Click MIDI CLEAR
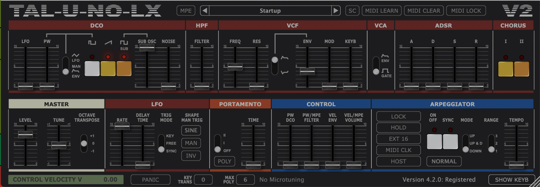 tap(424, 11)
